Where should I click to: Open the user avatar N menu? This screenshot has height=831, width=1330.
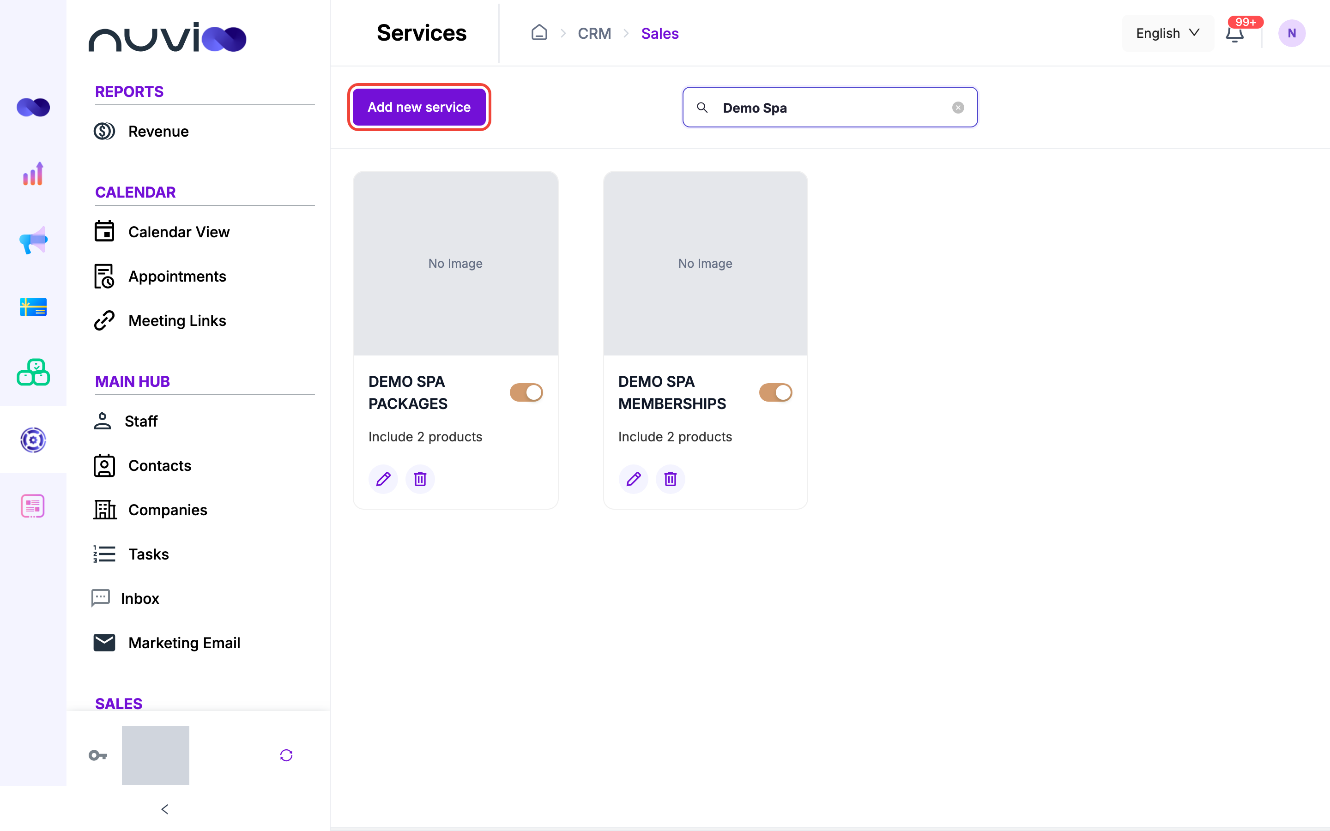[1292, 33]
